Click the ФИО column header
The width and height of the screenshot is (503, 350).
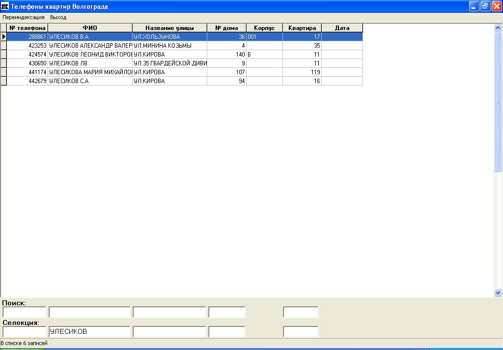pyautogui.click(x=90, y=28)
